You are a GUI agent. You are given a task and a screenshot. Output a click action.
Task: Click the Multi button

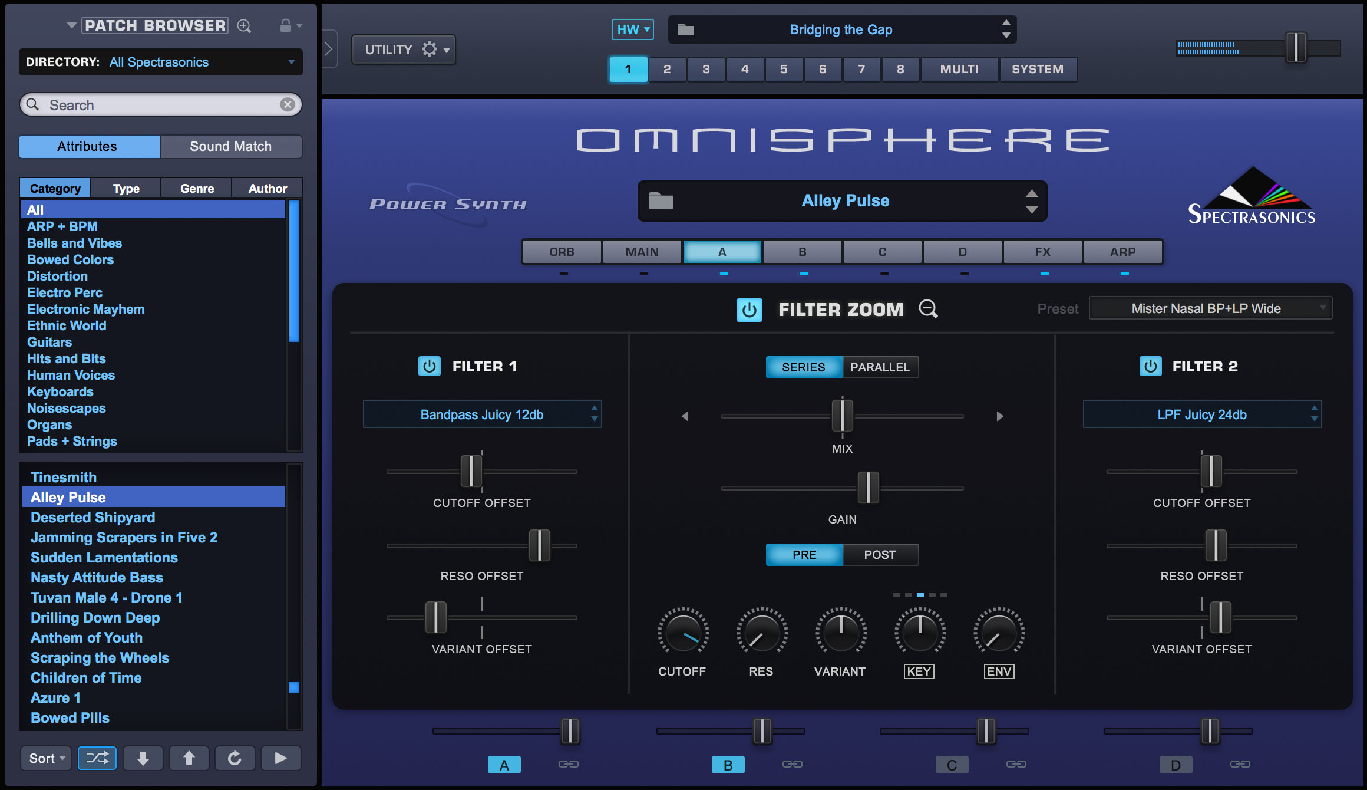pos(959,69)
